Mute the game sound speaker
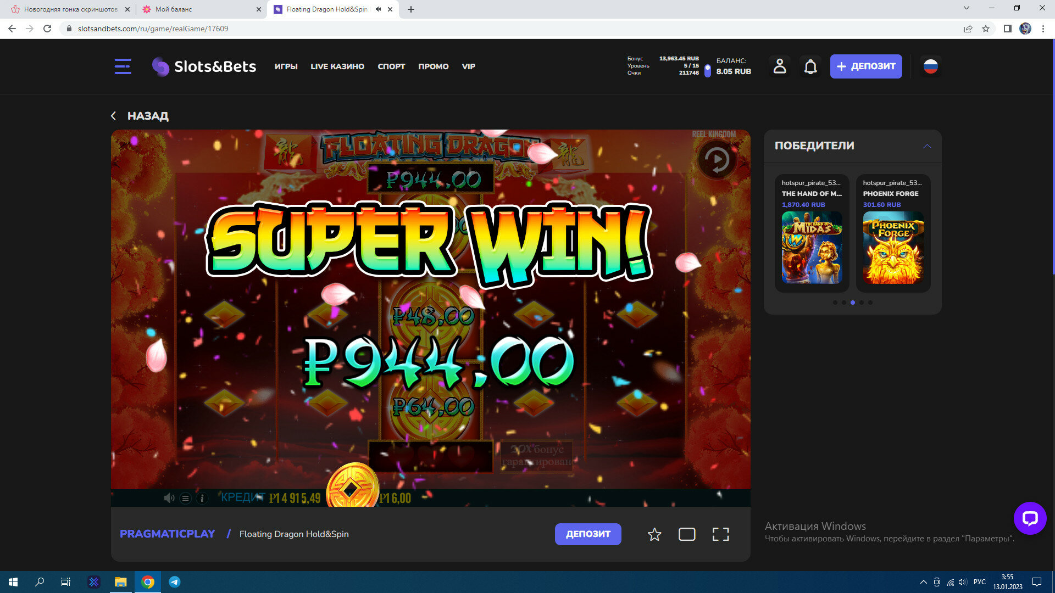The width and height of the screenshot is (1055, 593). [169, 498]
